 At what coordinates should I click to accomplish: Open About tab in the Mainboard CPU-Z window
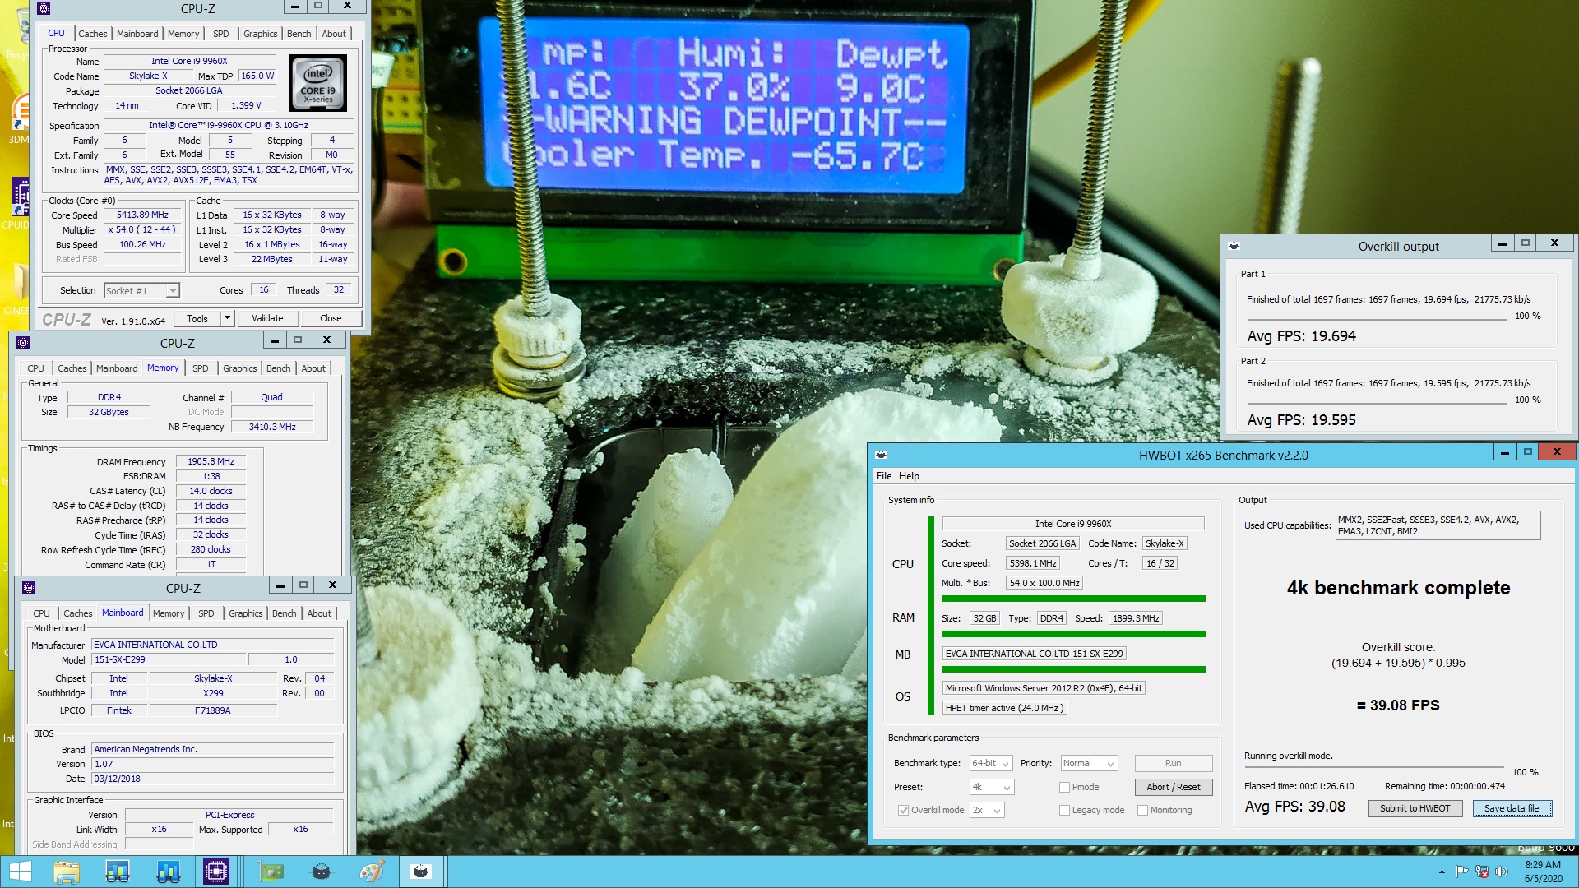[x=319, y=613]
